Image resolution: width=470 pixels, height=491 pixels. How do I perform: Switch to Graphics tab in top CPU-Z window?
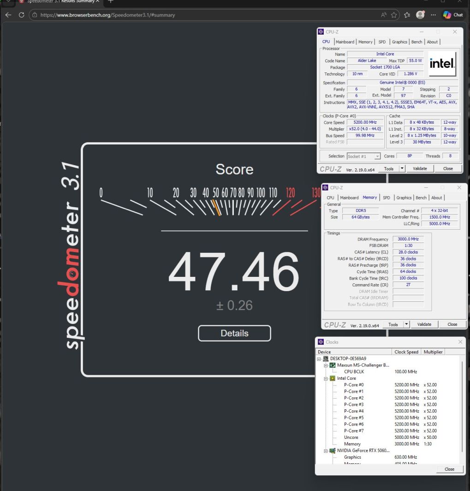(x=399, y=42)
